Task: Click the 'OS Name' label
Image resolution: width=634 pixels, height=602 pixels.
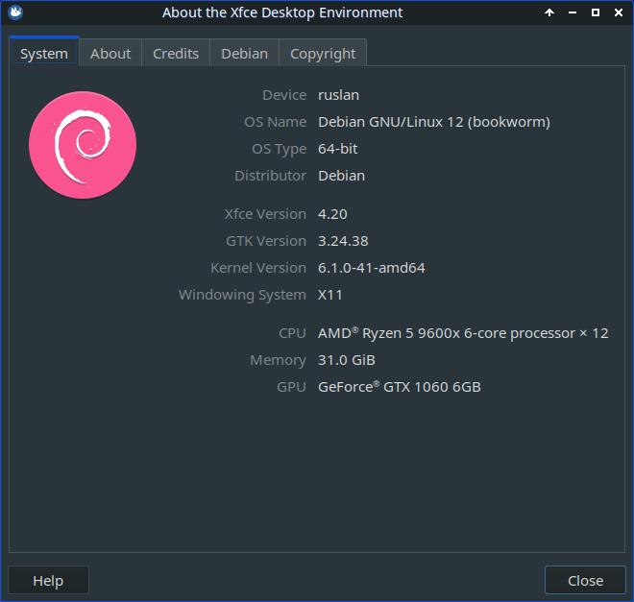Action: [x=275, y=122]
